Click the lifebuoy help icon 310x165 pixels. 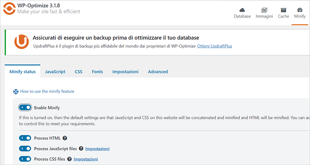click(16, 91)
